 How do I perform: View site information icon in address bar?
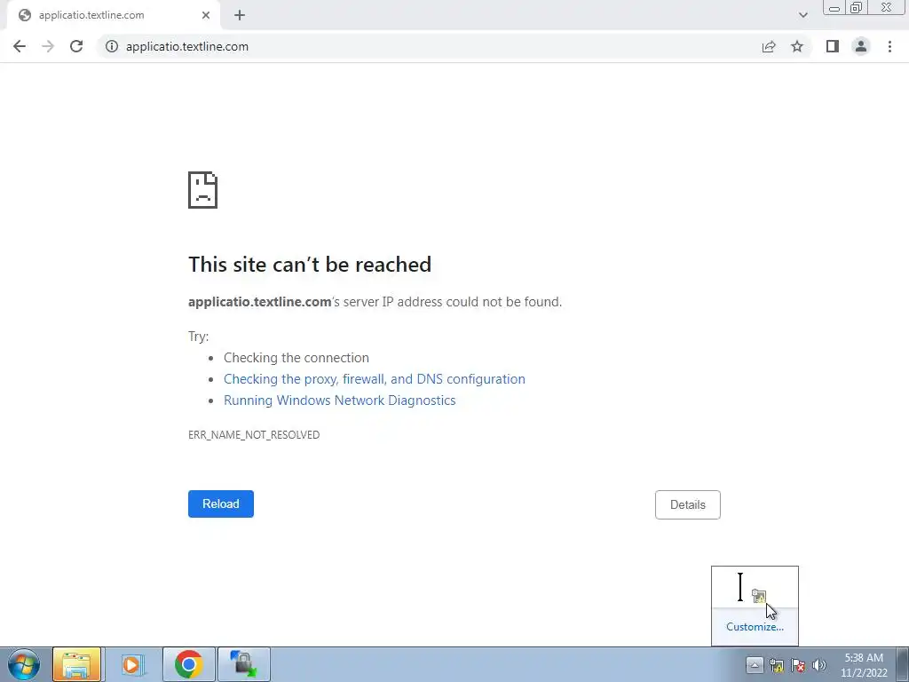111,46
